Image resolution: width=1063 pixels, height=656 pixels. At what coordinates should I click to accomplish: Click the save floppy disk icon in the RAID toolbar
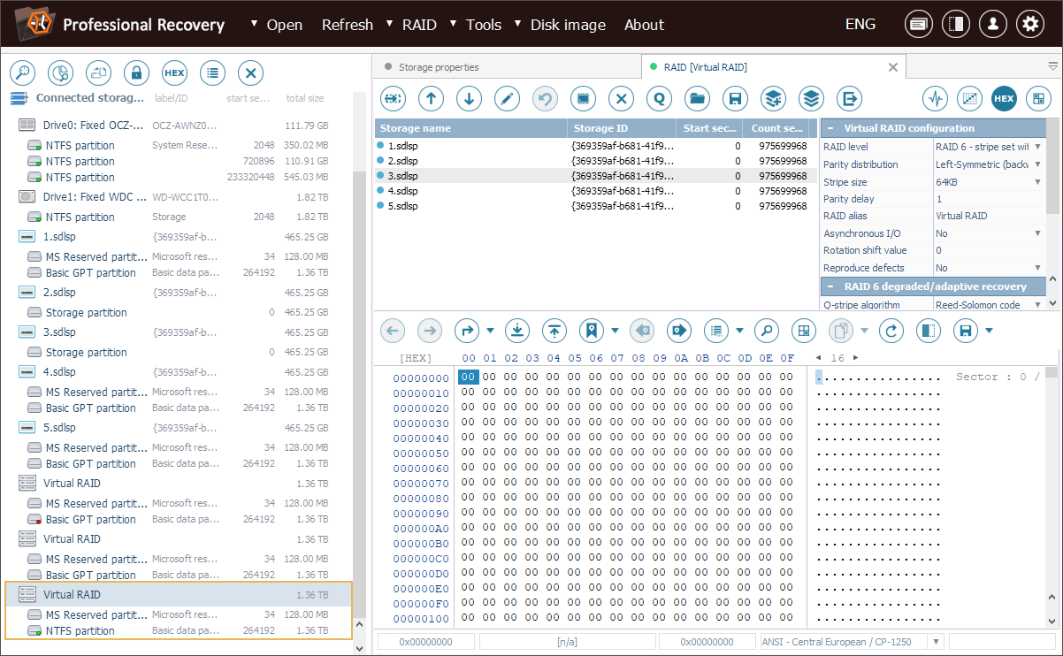point(734,98)
